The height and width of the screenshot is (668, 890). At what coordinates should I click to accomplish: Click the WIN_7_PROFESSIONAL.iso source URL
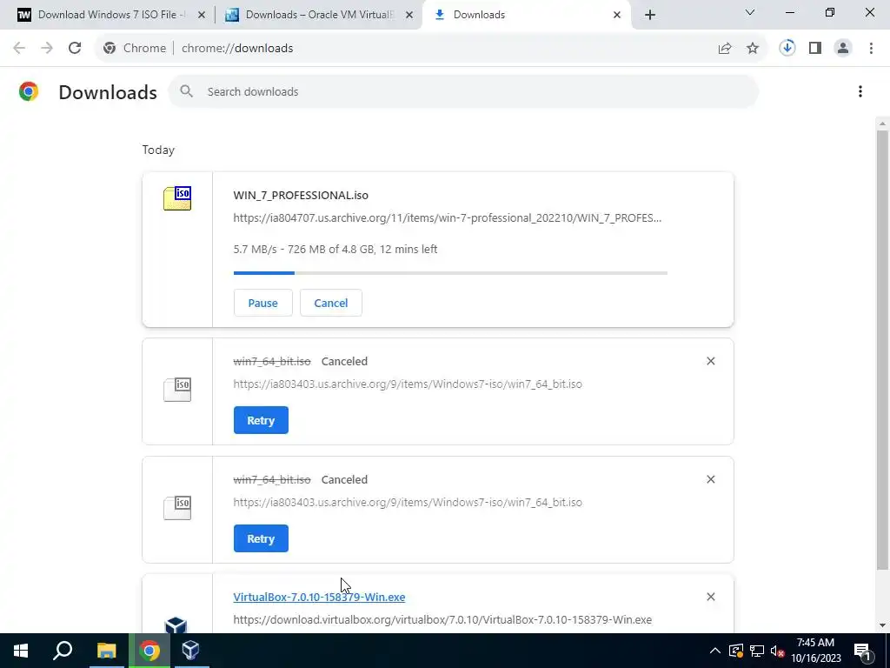448,218
